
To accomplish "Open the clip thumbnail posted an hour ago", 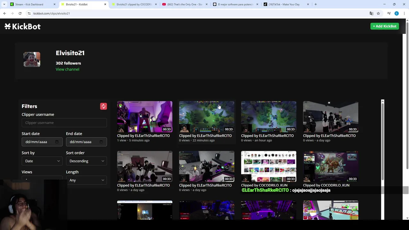I will point(268,117).
